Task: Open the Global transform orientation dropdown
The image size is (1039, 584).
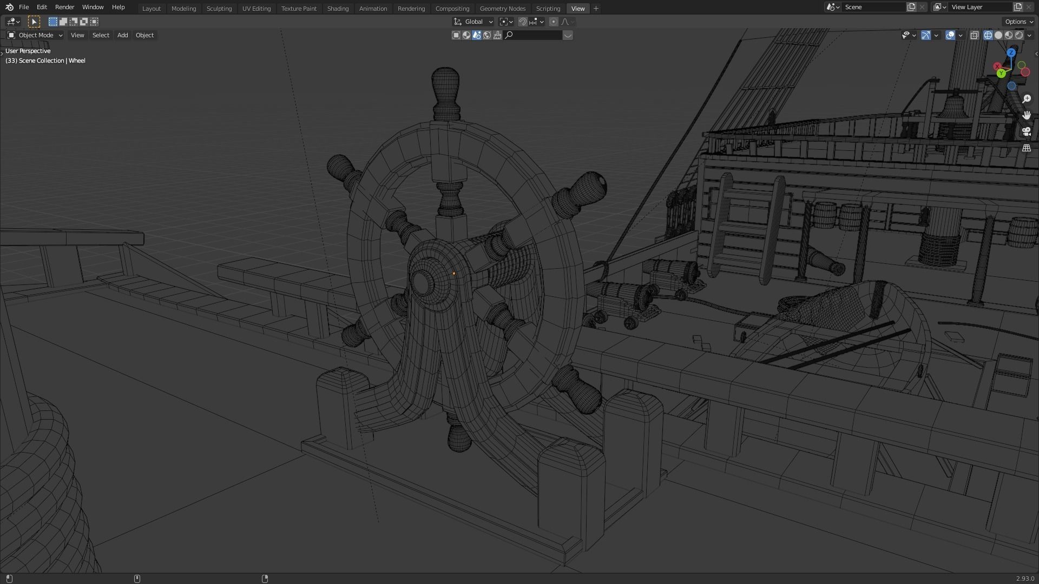Action: coord(473,22)
